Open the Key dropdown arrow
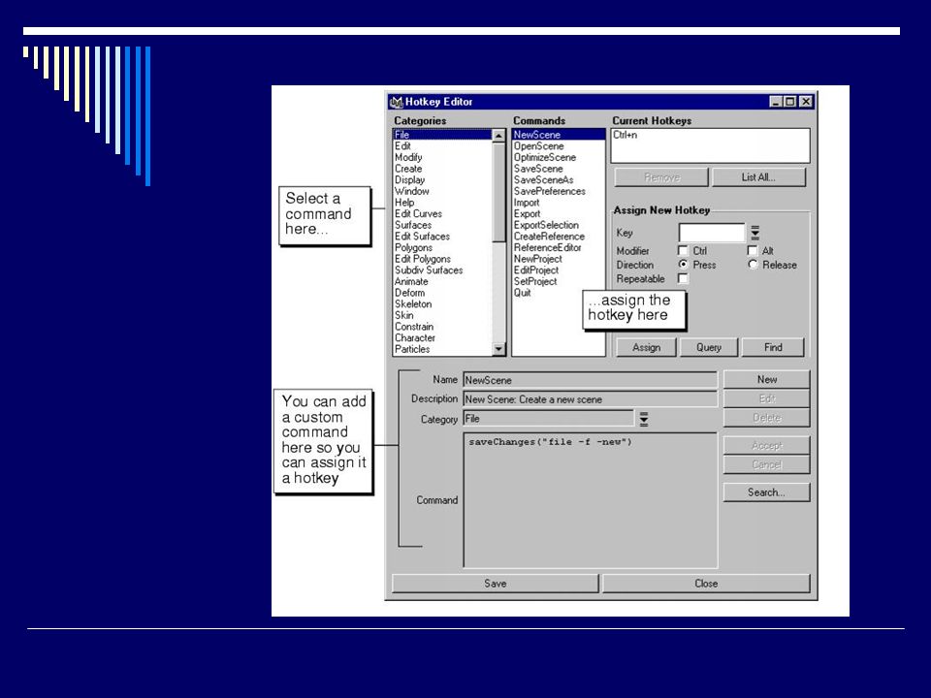The height and width of the screenshot is (698, 931). (x=754, y=232)
